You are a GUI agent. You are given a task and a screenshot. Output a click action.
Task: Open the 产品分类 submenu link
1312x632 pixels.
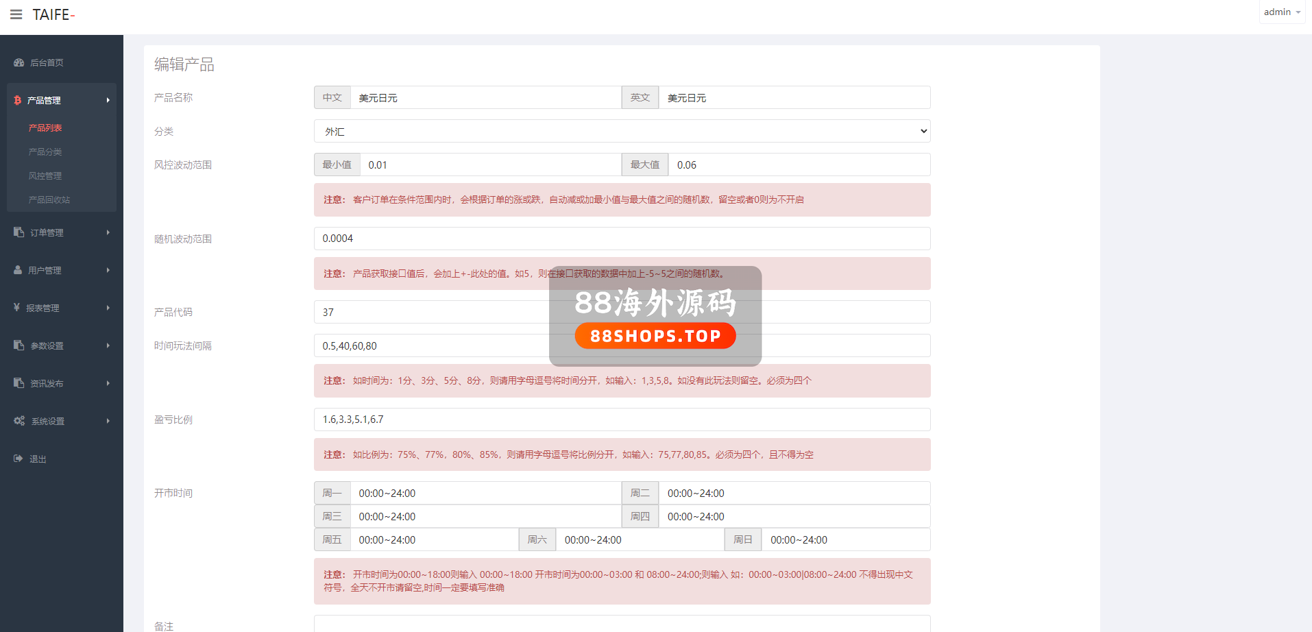point(45,151)
